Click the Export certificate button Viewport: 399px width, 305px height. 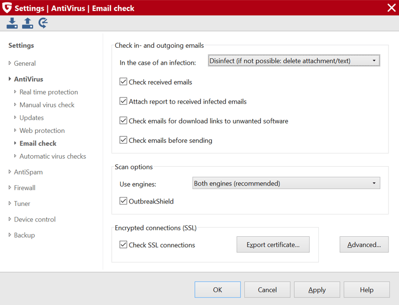273,245
